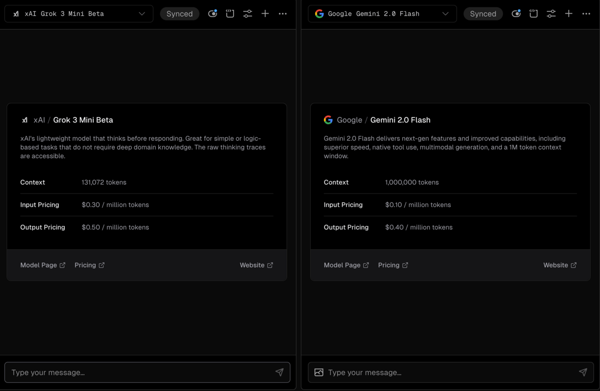Send message with Grok panel send arrow

point(279,372)
